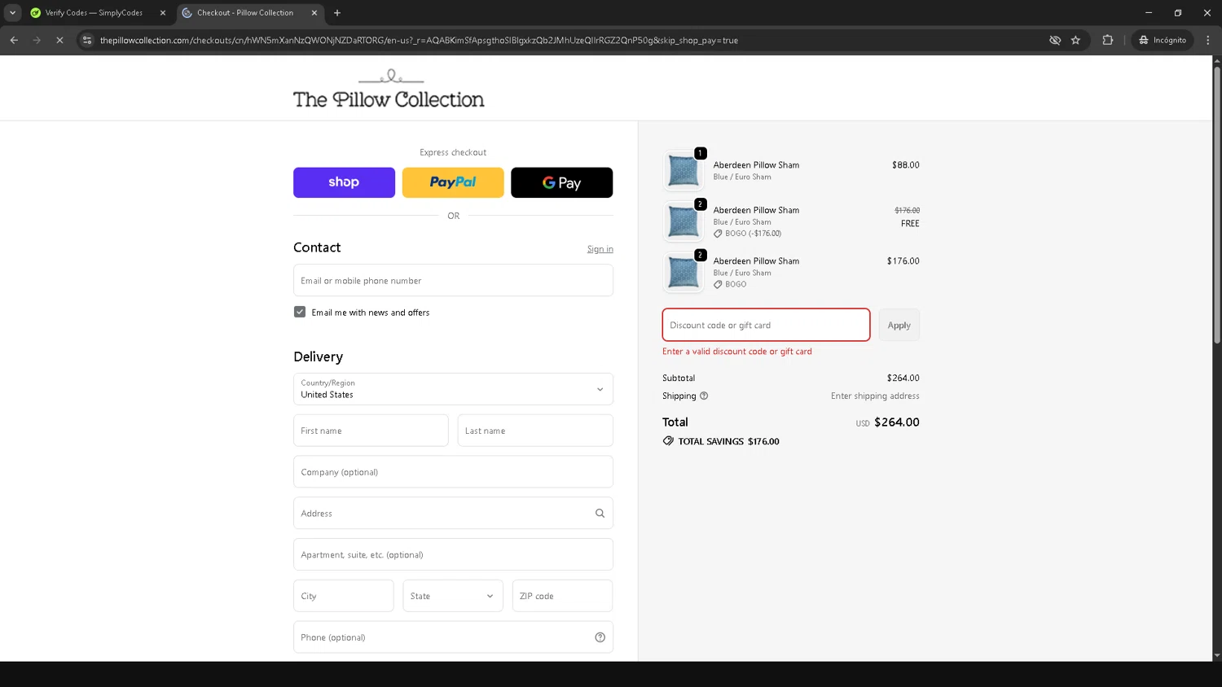1222x687 pixels.
Task: Click the First name field
Action: 371,431
